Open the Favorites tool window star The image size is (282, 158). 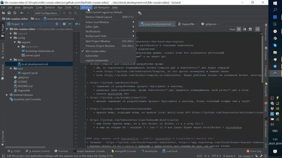click(x=3, y=144)
